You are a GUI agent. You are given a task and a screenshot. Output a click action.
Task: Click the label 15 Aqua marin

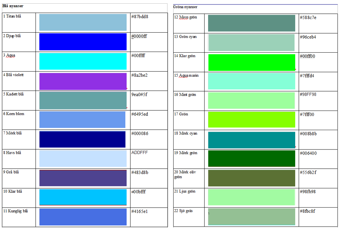(x=186, y=75)
